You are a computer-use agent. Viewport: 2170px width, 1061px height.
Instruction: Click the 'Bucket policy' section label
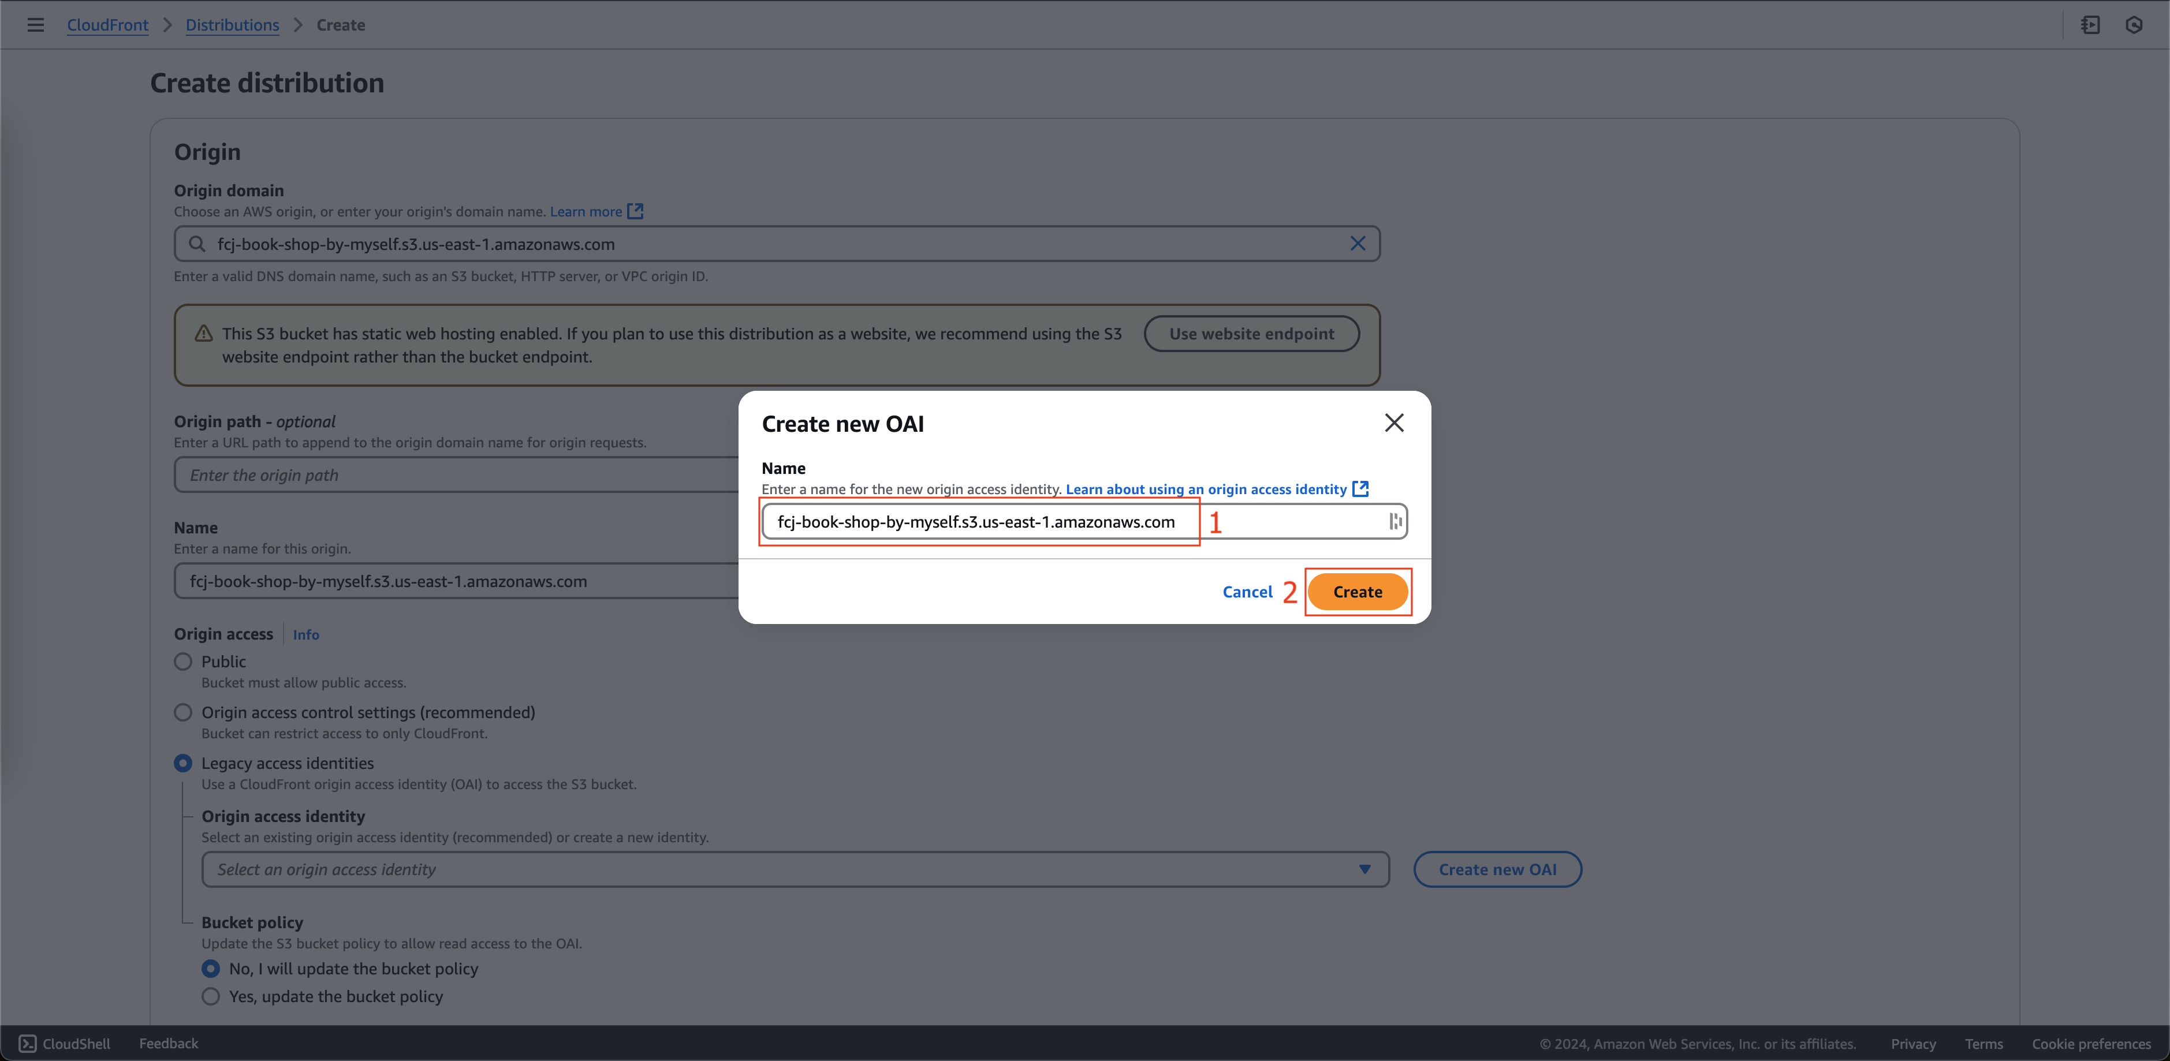tap(252, 922)
